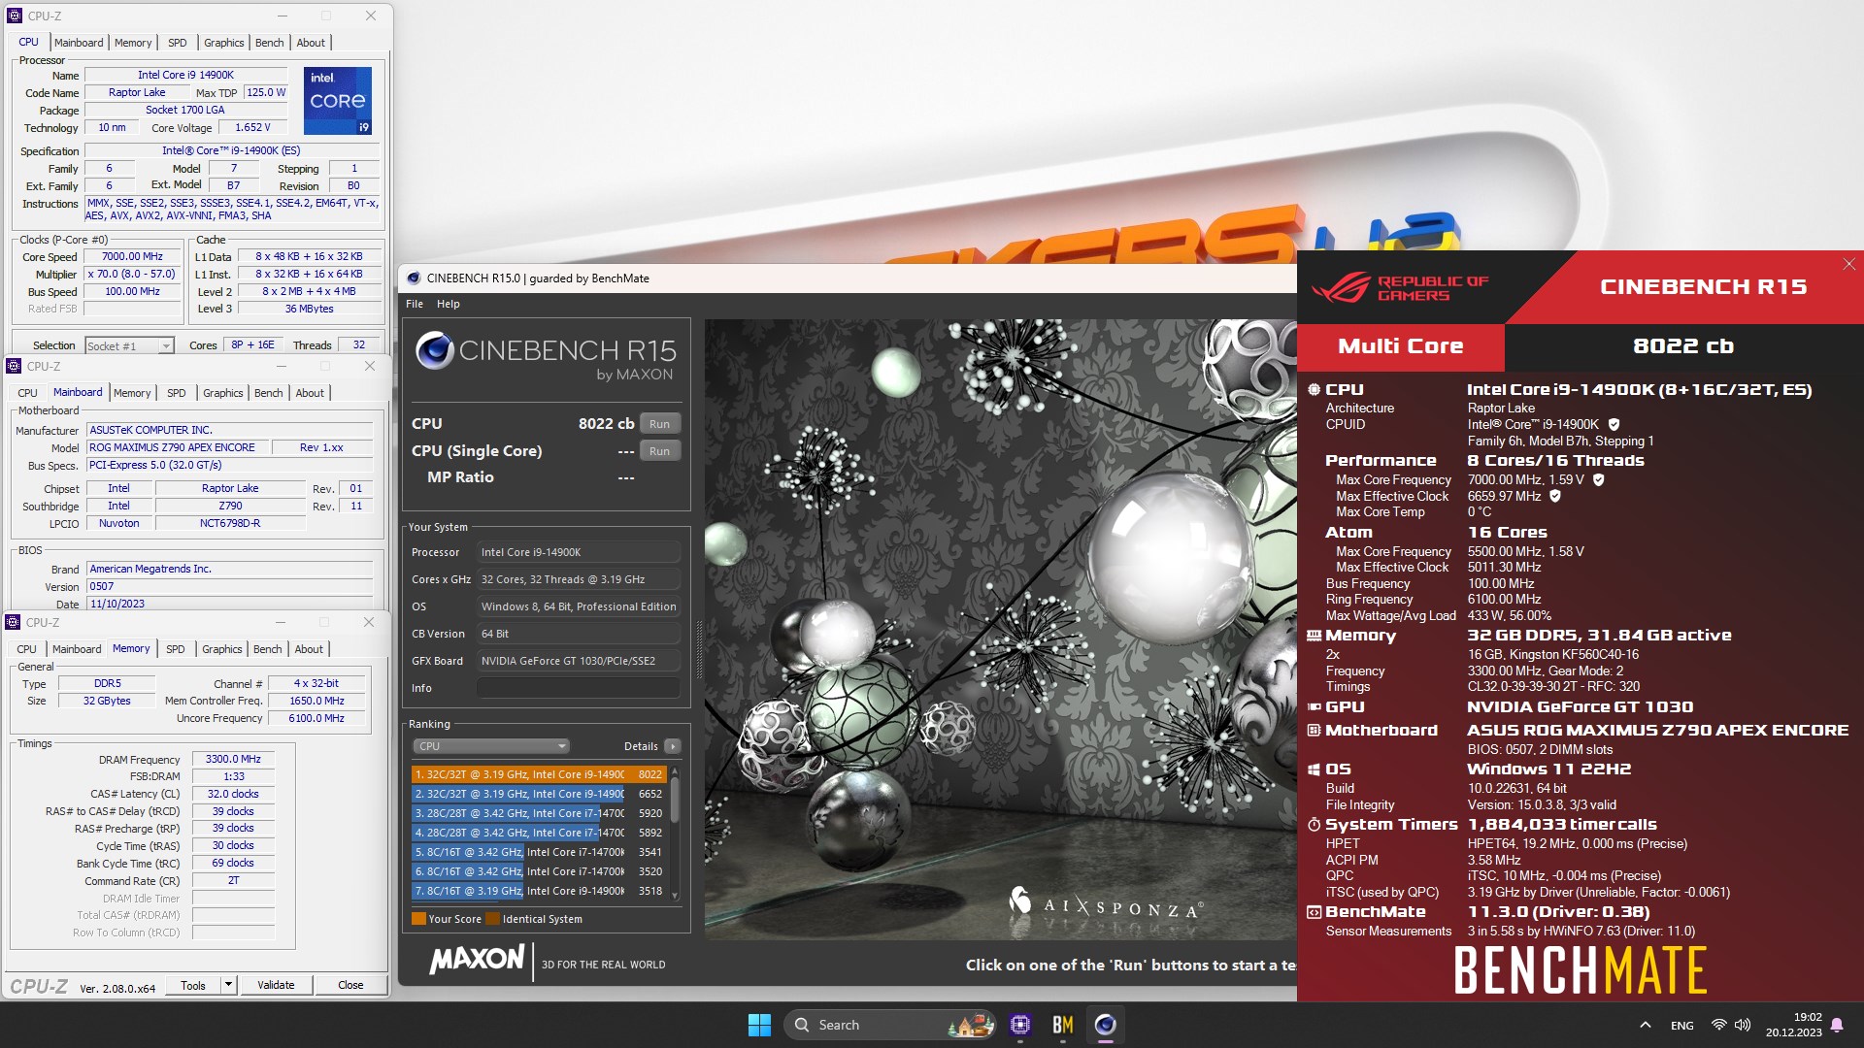Open CPU-Z from the taskbar chip icon
Screen dimensions: 1864x1048
tap(1020, 1025)
